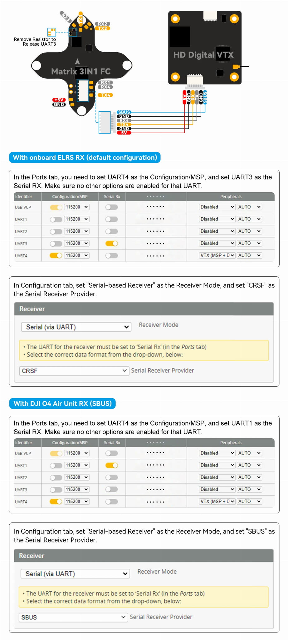Toggle UART1 Serial Rx in DJI O4 table

tap(112, 465)
